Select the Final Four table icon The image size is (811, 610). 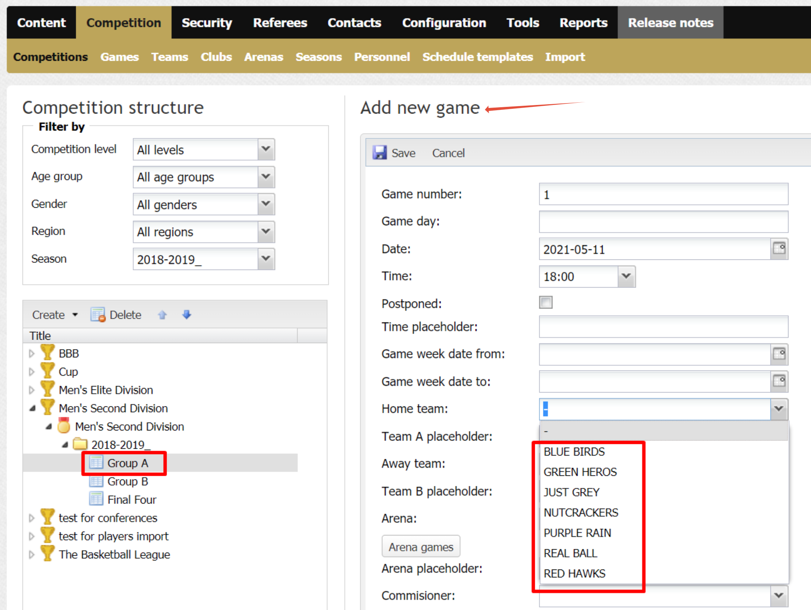tap(96, 499)
